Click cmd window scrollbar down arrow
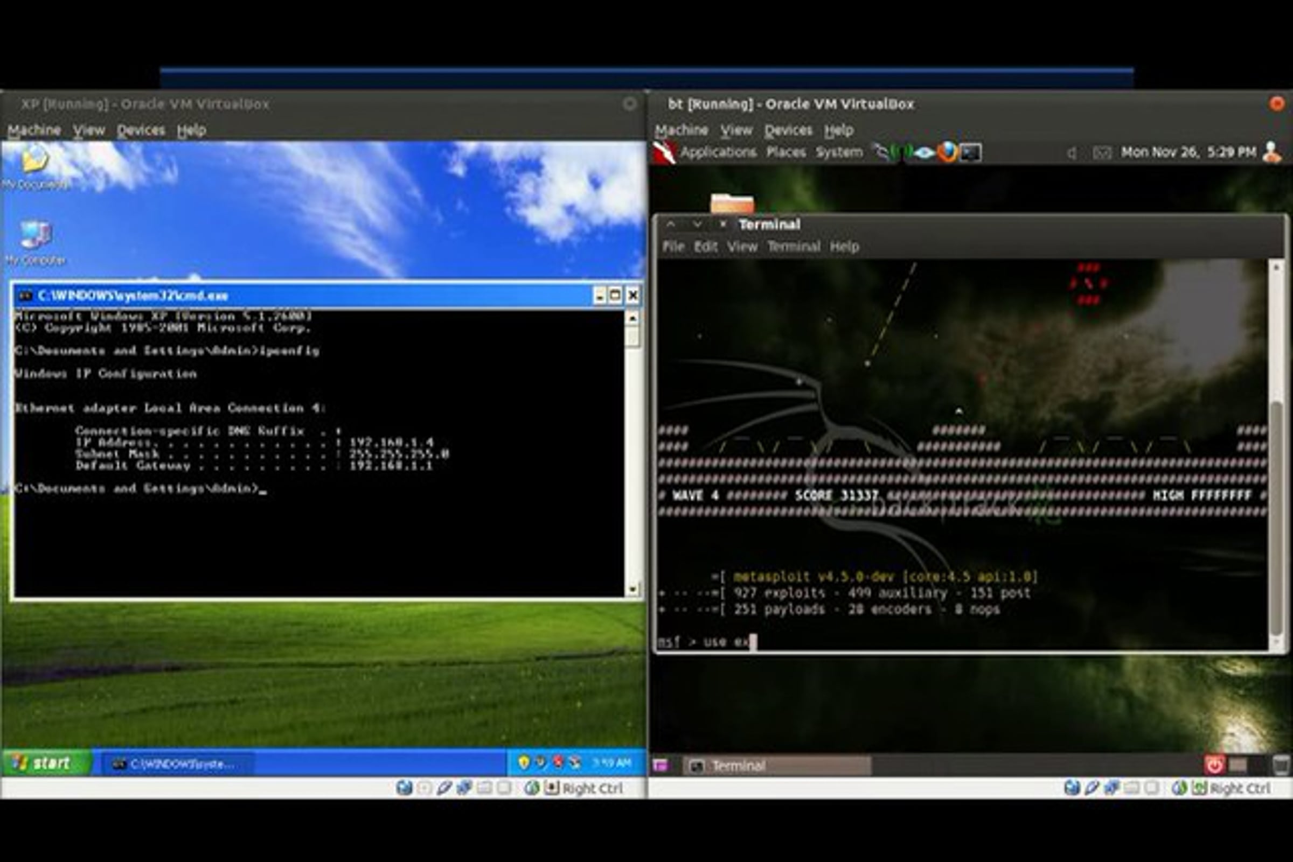Image resolution: width=1293 pixels, height=862 pixels. (632, 589)
